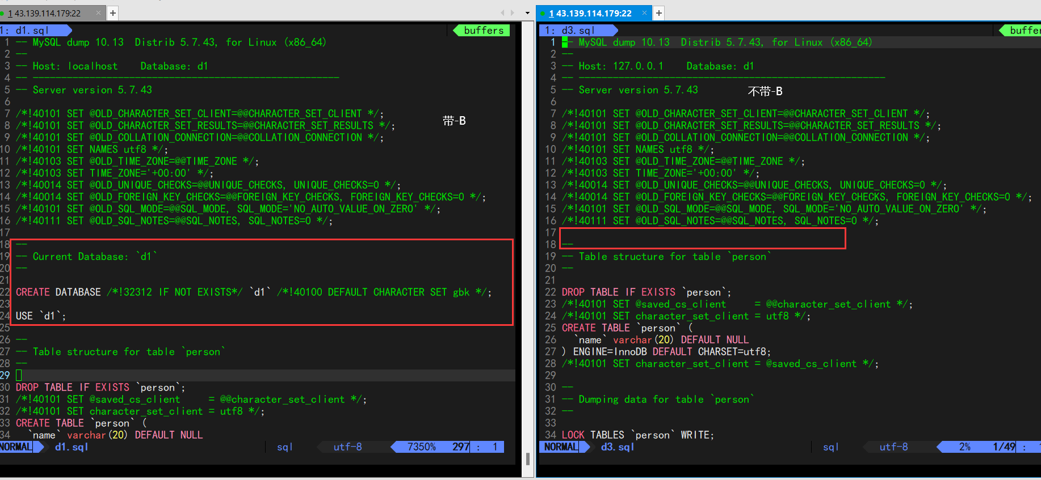1041x480 pixels.
Task: Click LOCK TABLES `person` WRITE line
Action: (638, 435)
